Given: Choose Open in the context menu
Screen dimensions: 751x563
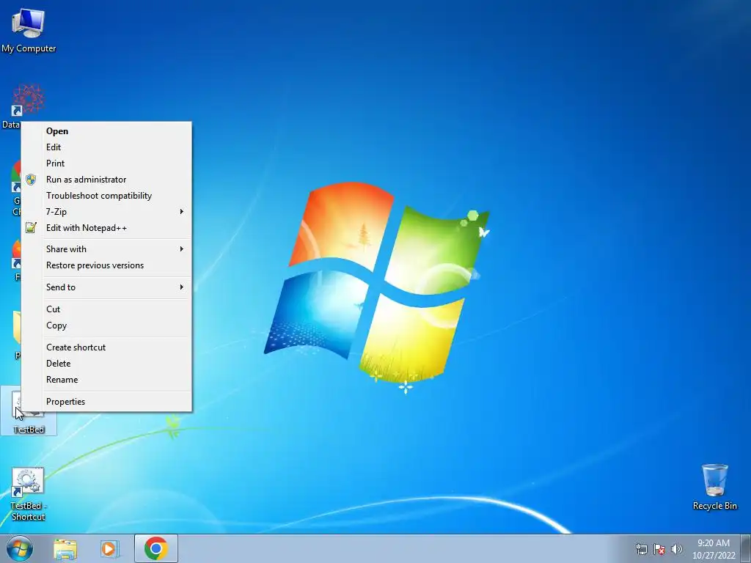Looking at the screenshot, I should coord(107,131).
